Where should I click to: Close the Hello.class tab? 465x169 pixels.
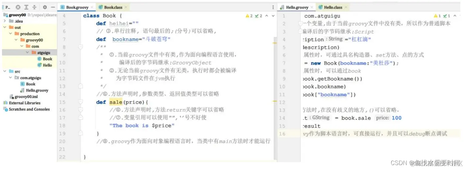(x=346, y=7)
